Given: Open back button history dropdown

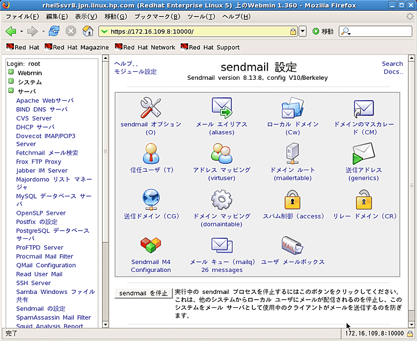Looking at the screenshot, I should pyautogui.click(x=21, y=32).
